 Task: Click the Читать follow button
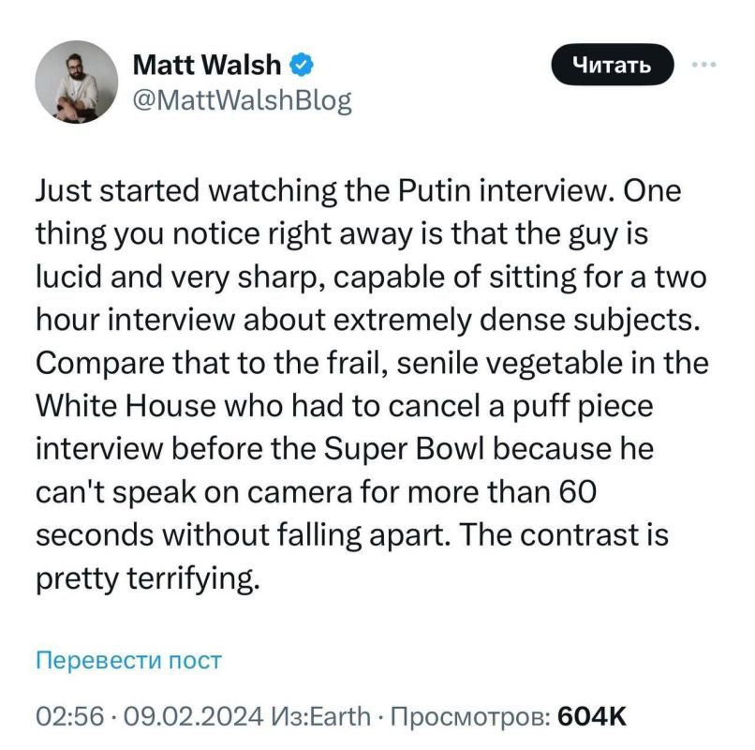pyautogui.click(x=614, y=65)
